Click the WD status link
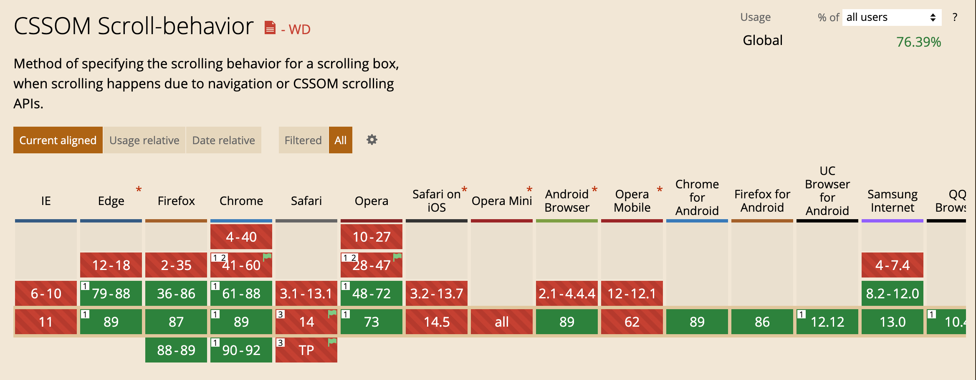Screen dimensions: 976x380 [296, 30]
